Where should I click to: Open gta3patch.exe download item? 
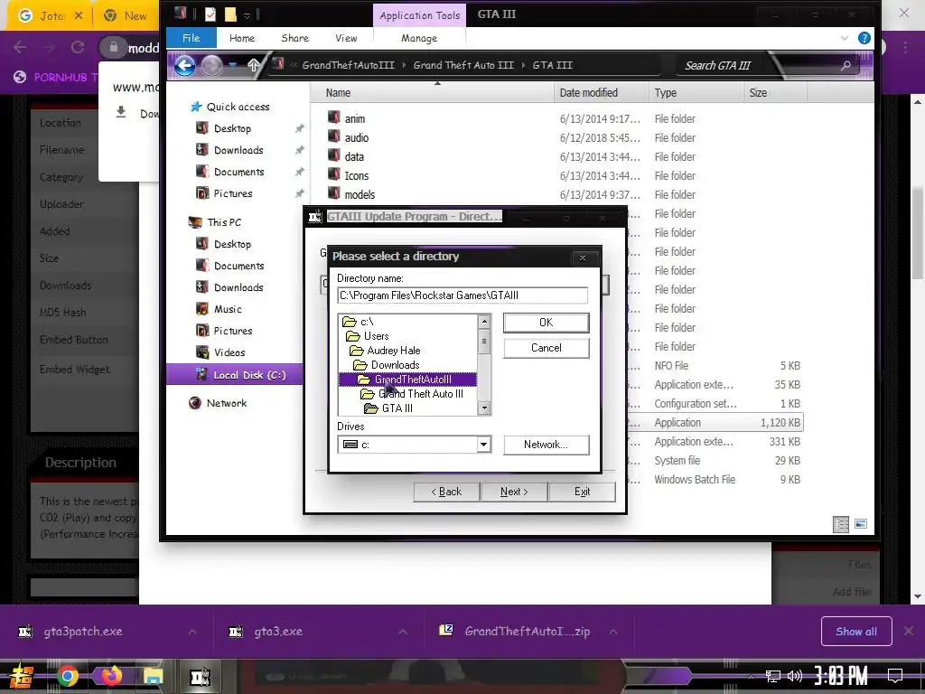tap(82, 632)
